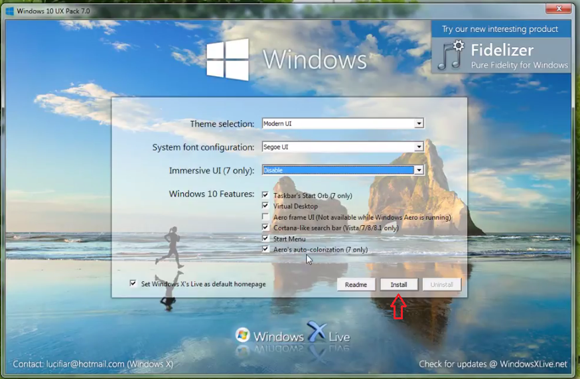This screenshot has height=379, width=580.
Task: Open the Theme selection dropdown
Action: click(418, 123)
